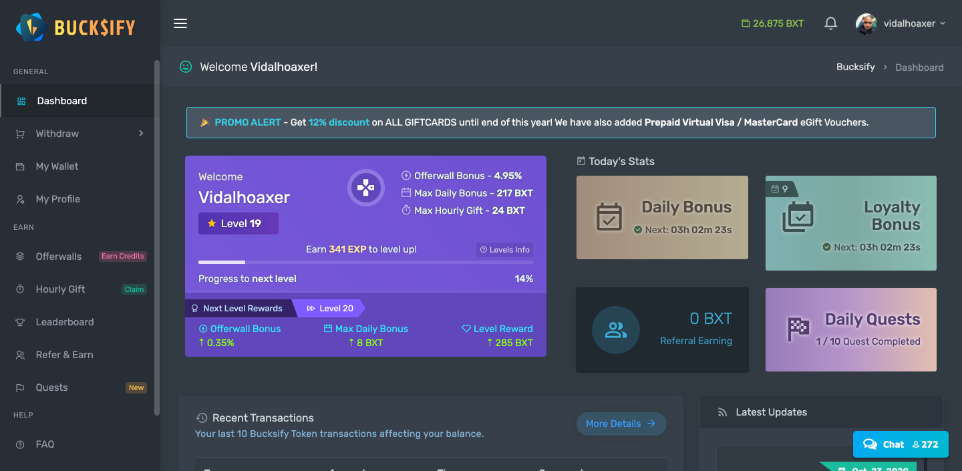Click the FAQ question icon
962x471 pixels.
coord(20,444)
